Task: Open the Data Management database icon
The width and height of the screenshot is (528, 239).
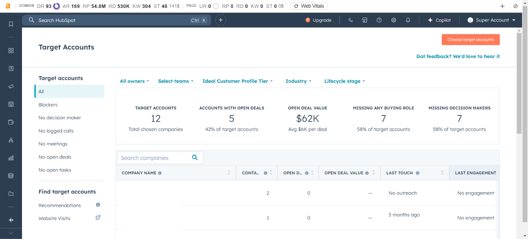Action: [11, 176]
